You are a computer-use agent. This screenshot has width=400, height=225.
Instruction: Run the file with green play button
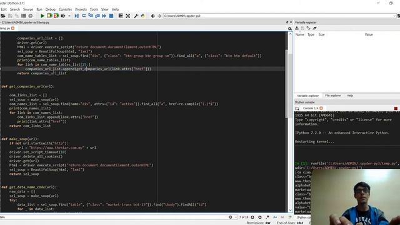coord(42,16)
